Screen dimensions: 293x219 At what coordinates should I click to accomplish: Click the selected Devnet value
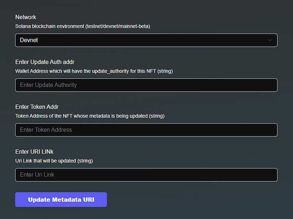pyautogui.click(x=29, y=40)
